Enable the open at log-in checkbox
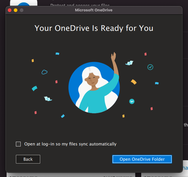This screenshot has width=188, height=177. tap(18, 144)
